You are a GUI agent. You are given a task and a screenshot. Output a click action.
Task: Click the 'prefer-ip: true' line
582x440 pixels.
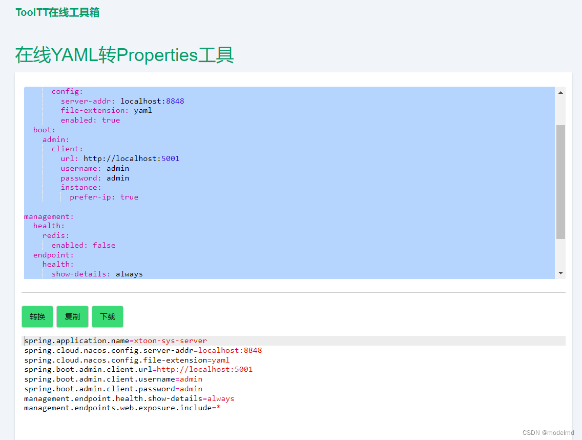[x=104, y=197]
